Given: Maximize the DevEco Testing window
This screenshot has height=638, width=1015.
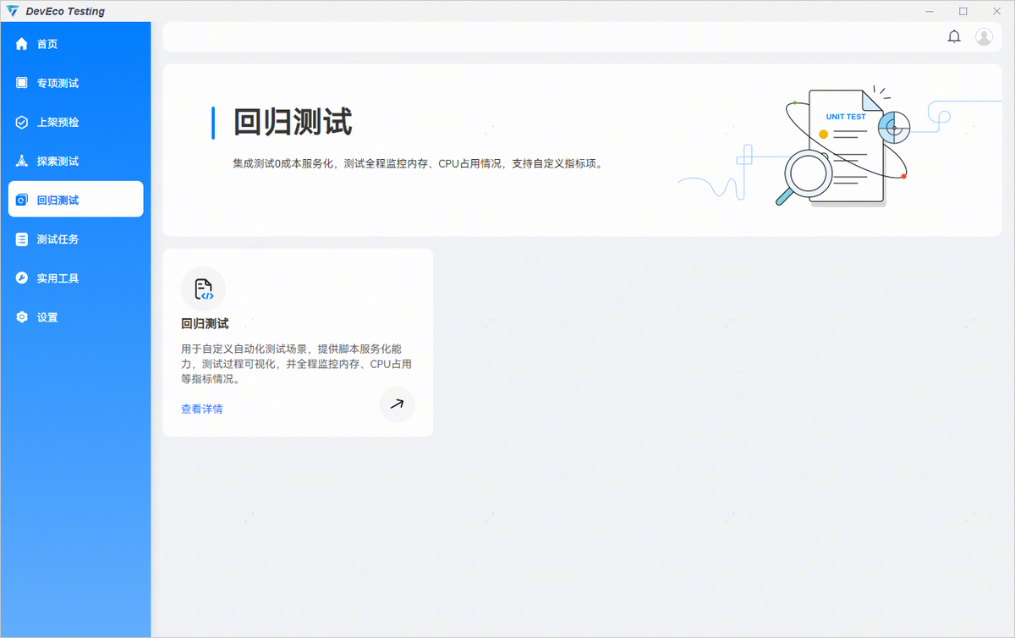Looking at the screenshot, I should point(963,11).
